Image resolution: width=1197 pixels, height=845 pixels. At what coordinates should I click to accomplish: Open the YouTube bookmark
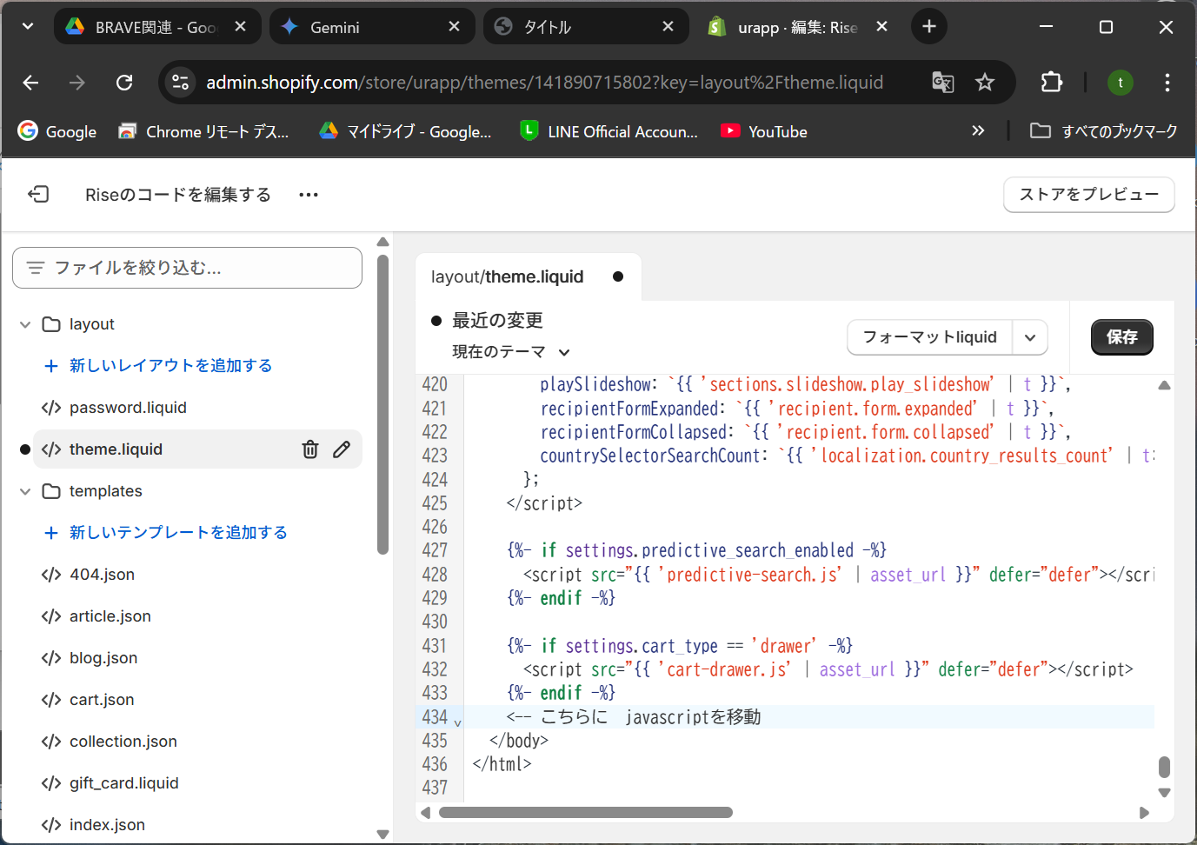[764, 131]
